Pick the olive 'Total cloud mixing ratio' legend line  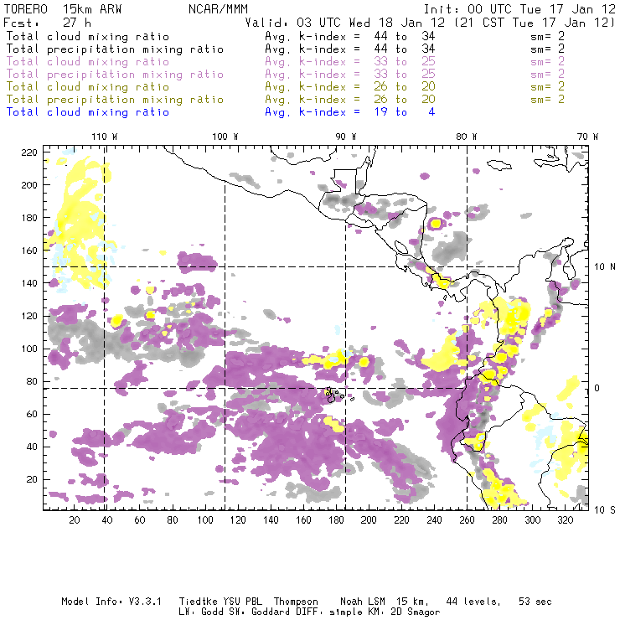[x=88, y=86]
